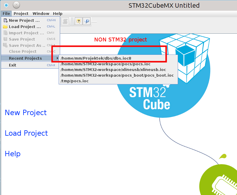This screenshot has width=237, height=195.
Task: Click the blue Help link on the welcome page
Action: (x=13, y=154)
